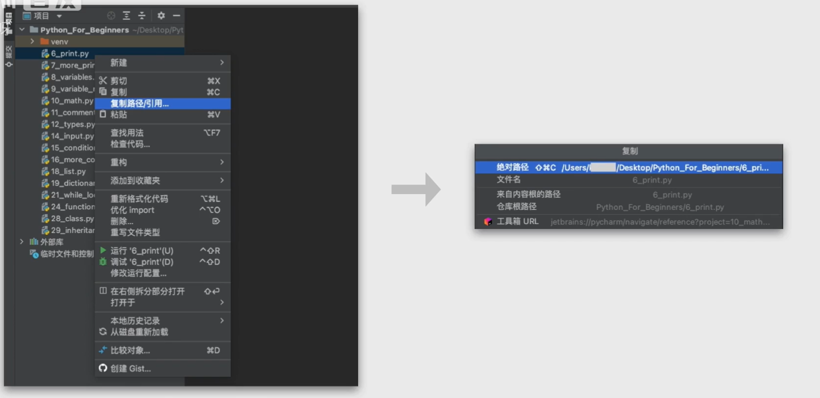This screenshot has height=398, width=820.
Task: Choose 优化 import menu item
Action: 162,210
